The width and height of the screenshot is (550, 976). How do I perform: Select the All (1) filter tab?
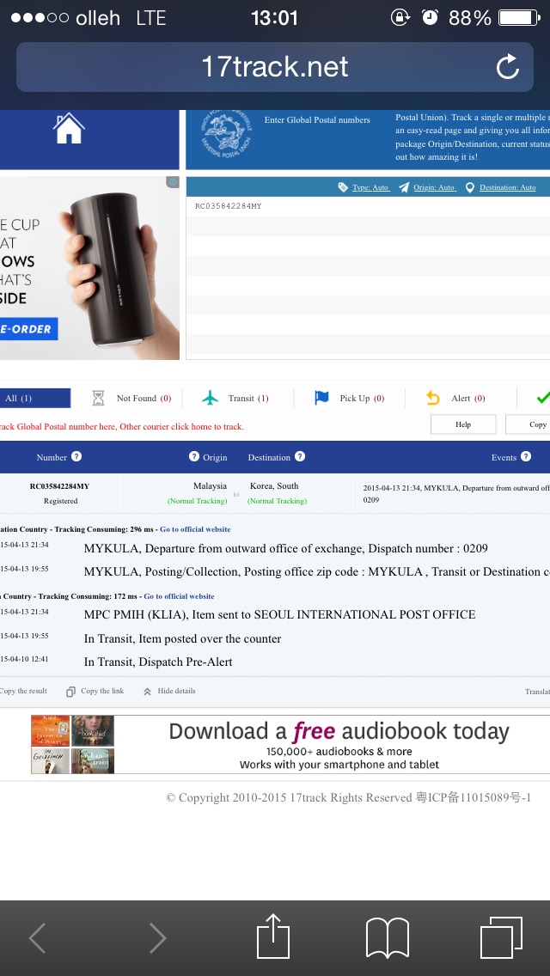click(34, 398)
